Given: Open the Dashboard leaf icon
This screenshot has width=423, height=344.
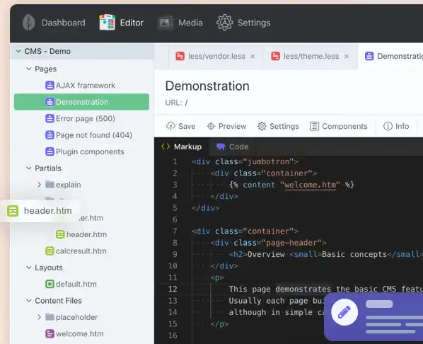Looking at the screenshot, I should 28,23.
